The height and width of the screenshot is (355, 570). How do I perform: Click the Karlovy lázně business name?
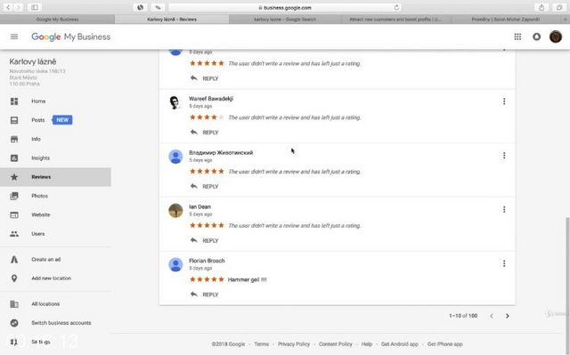point(33,61)
